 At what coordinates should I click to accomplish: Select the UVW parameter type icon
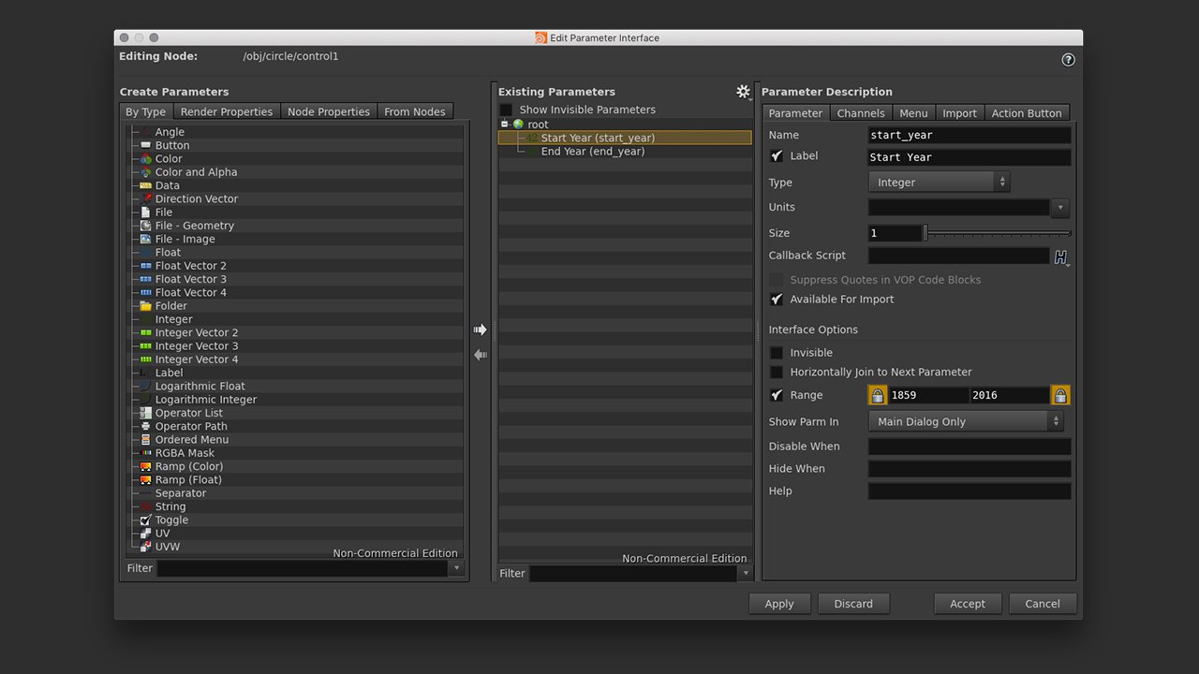pyautogui.click(x=146, y=547)
